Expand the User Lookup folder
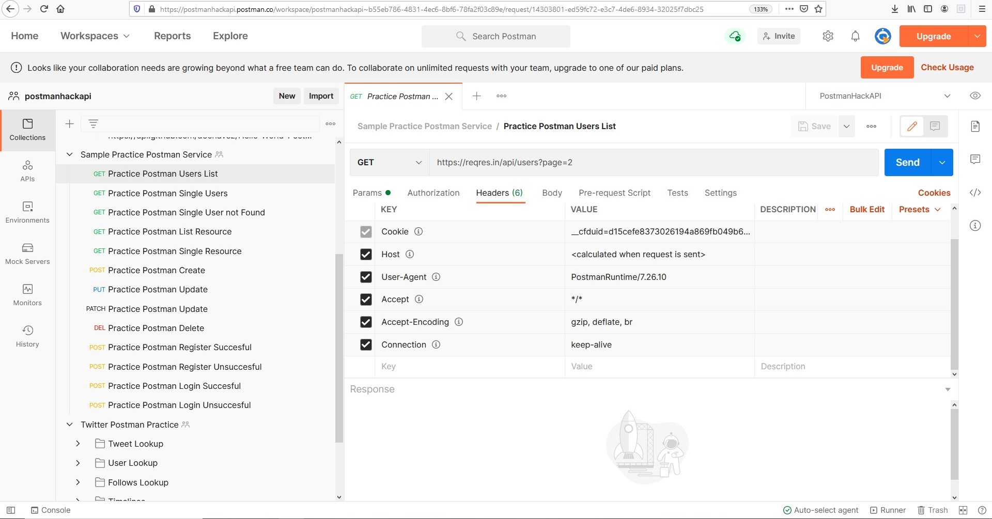The width and height of the screenshot is (992, 519). tap(78, 463)
